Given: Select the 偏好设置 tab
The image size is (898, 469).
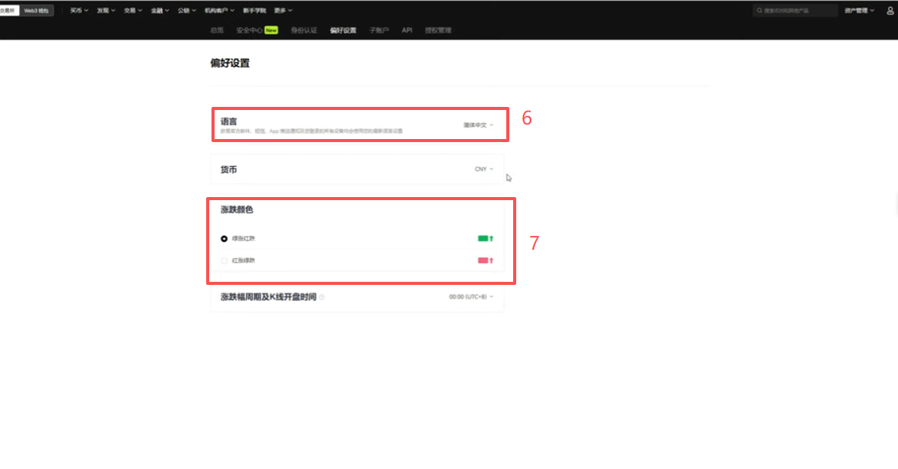Looking at the screenshot, I should pos(343,31).
